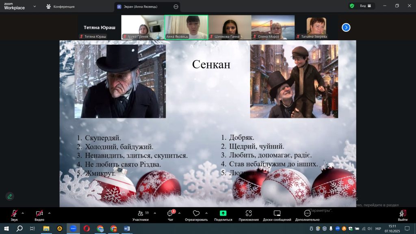Click the green pencil annotate icon

10,196
